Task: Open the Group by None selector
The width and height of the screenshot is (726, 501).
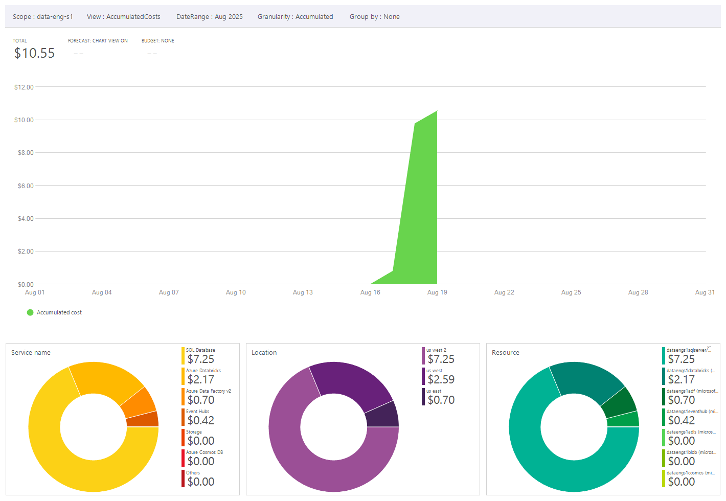Action: pos(375,17)
